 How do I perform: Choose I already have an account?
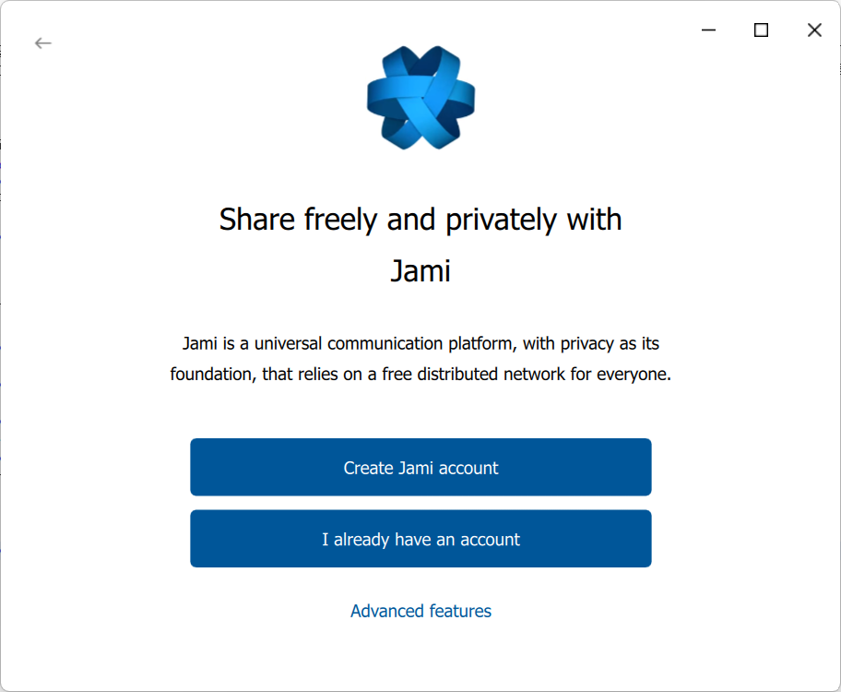pyautogui.click(x=420, y=539)
